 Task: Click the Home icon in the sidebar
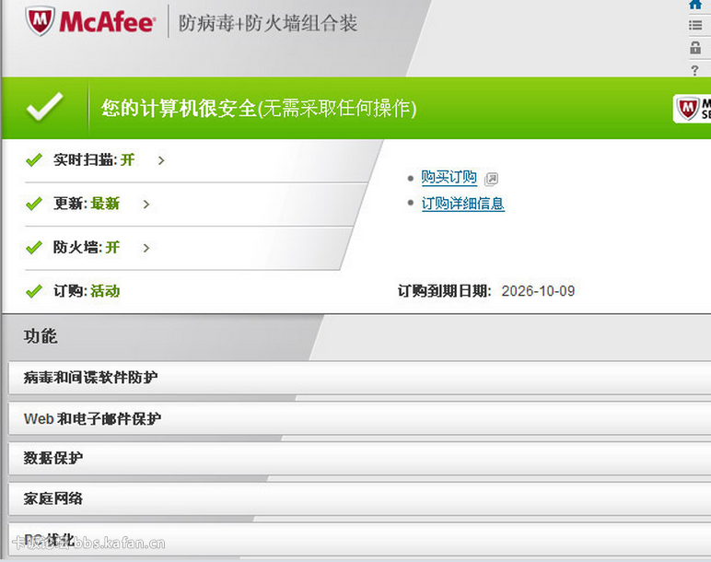695,5
